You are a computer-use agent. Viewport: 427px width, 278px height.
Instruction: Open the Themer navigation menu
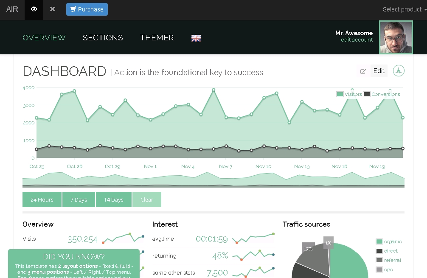coord(157,38)
